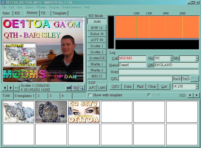This screenshot has width=201, height=148.
Task: Click the Clear log button
Action: [x=152, y=86]
